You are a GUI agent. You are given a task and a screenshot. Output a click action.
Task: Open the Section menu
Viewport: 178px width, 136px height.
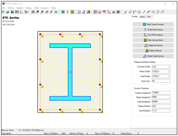(20, 8)
